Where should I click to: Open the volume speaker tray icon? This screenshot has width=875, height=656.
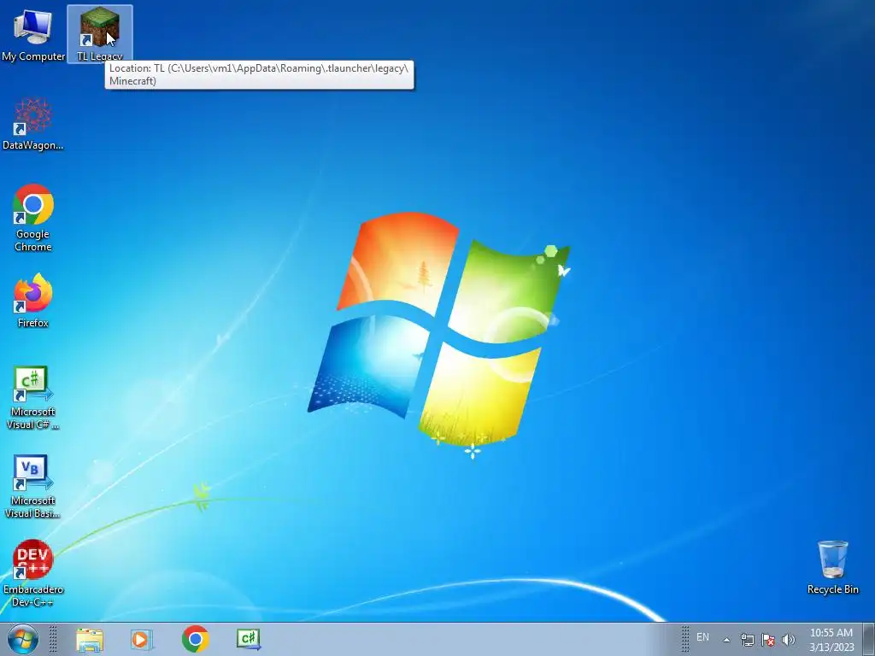(x=788, y=640)
